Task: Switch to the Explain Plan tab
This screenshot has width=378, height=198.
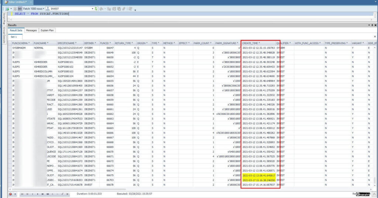Action: (x=47, y=30)
